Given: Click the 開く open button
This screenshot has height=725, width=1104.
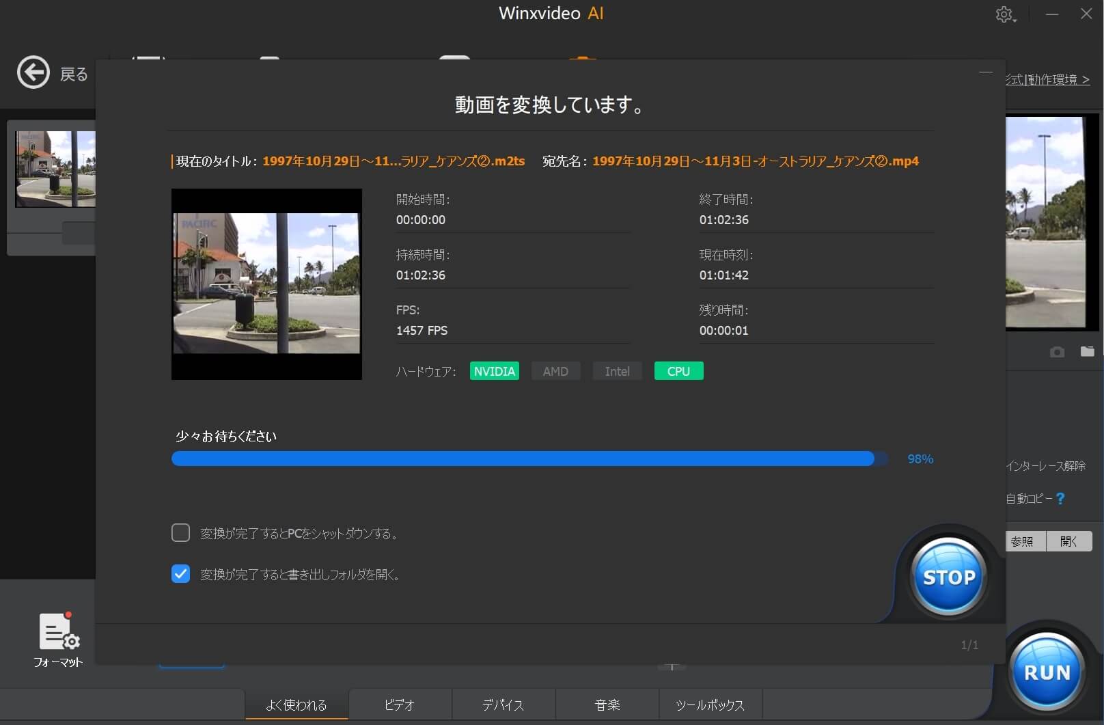Looking at the screenshot, I should [x=1069, y=541].
